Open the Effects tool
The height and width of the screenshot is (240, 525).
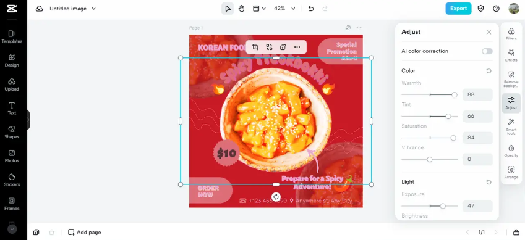tap(511, 56)
